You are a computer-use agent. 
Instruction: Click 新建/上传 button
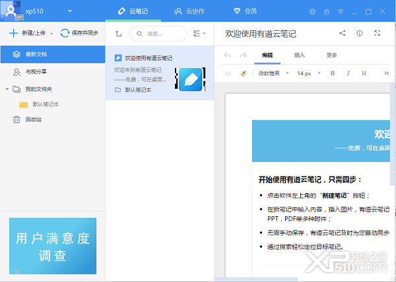click(27, 33)
